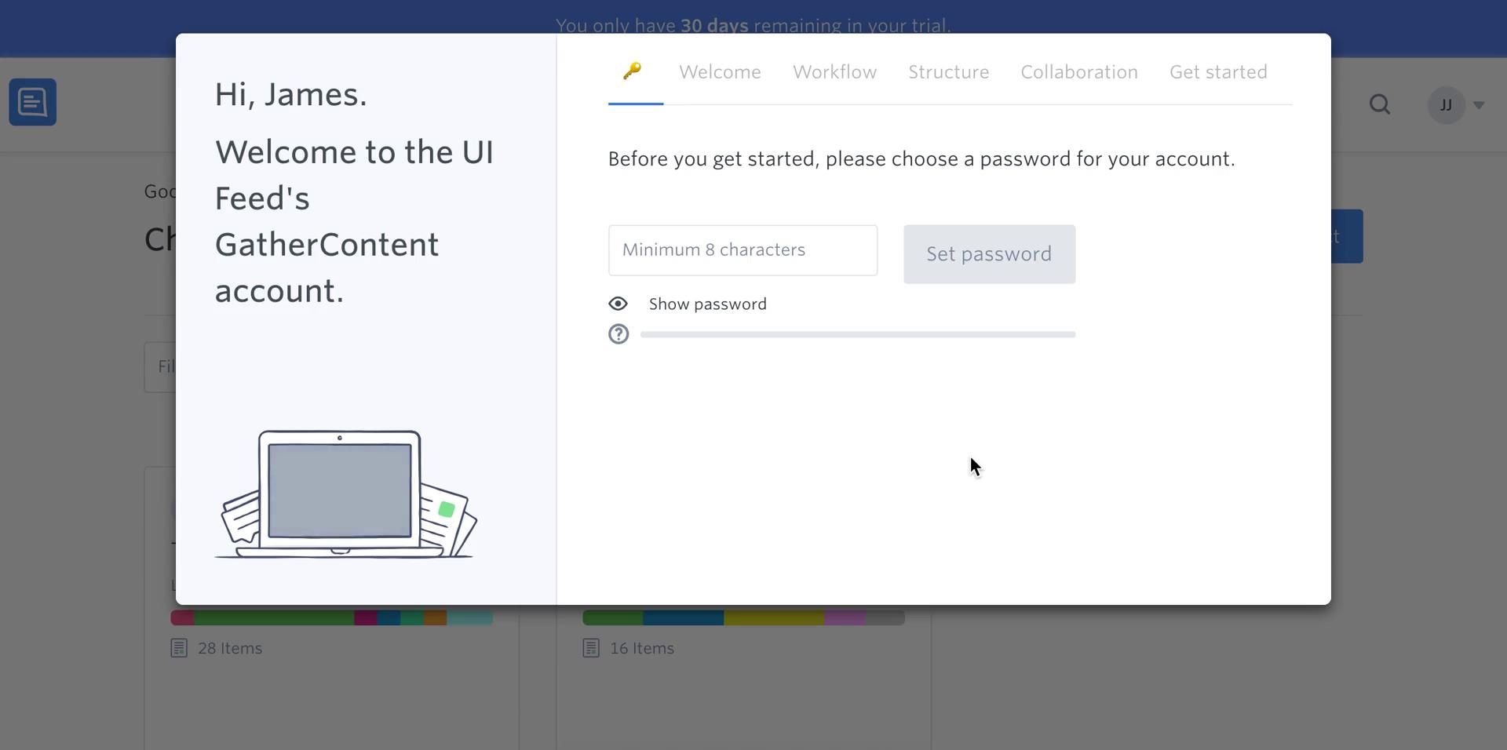The width and height of the screenshot is (1507, 750).
Task: Click the key icon tab
Action: (633, 71)
